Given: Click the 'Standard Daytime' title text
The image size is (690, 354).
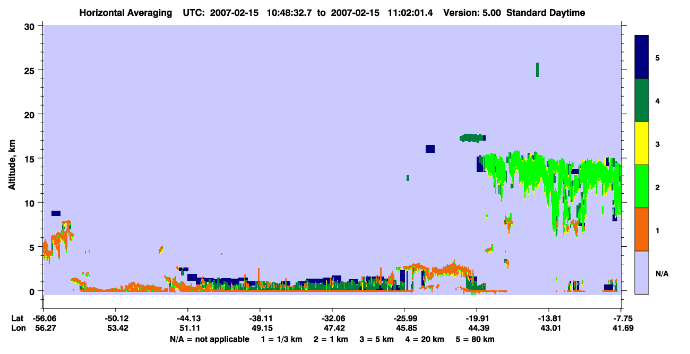Looking at the screenshot, I should click(546, 13).
